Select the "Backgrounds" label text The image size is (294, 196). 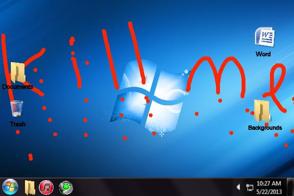(265, 128)
